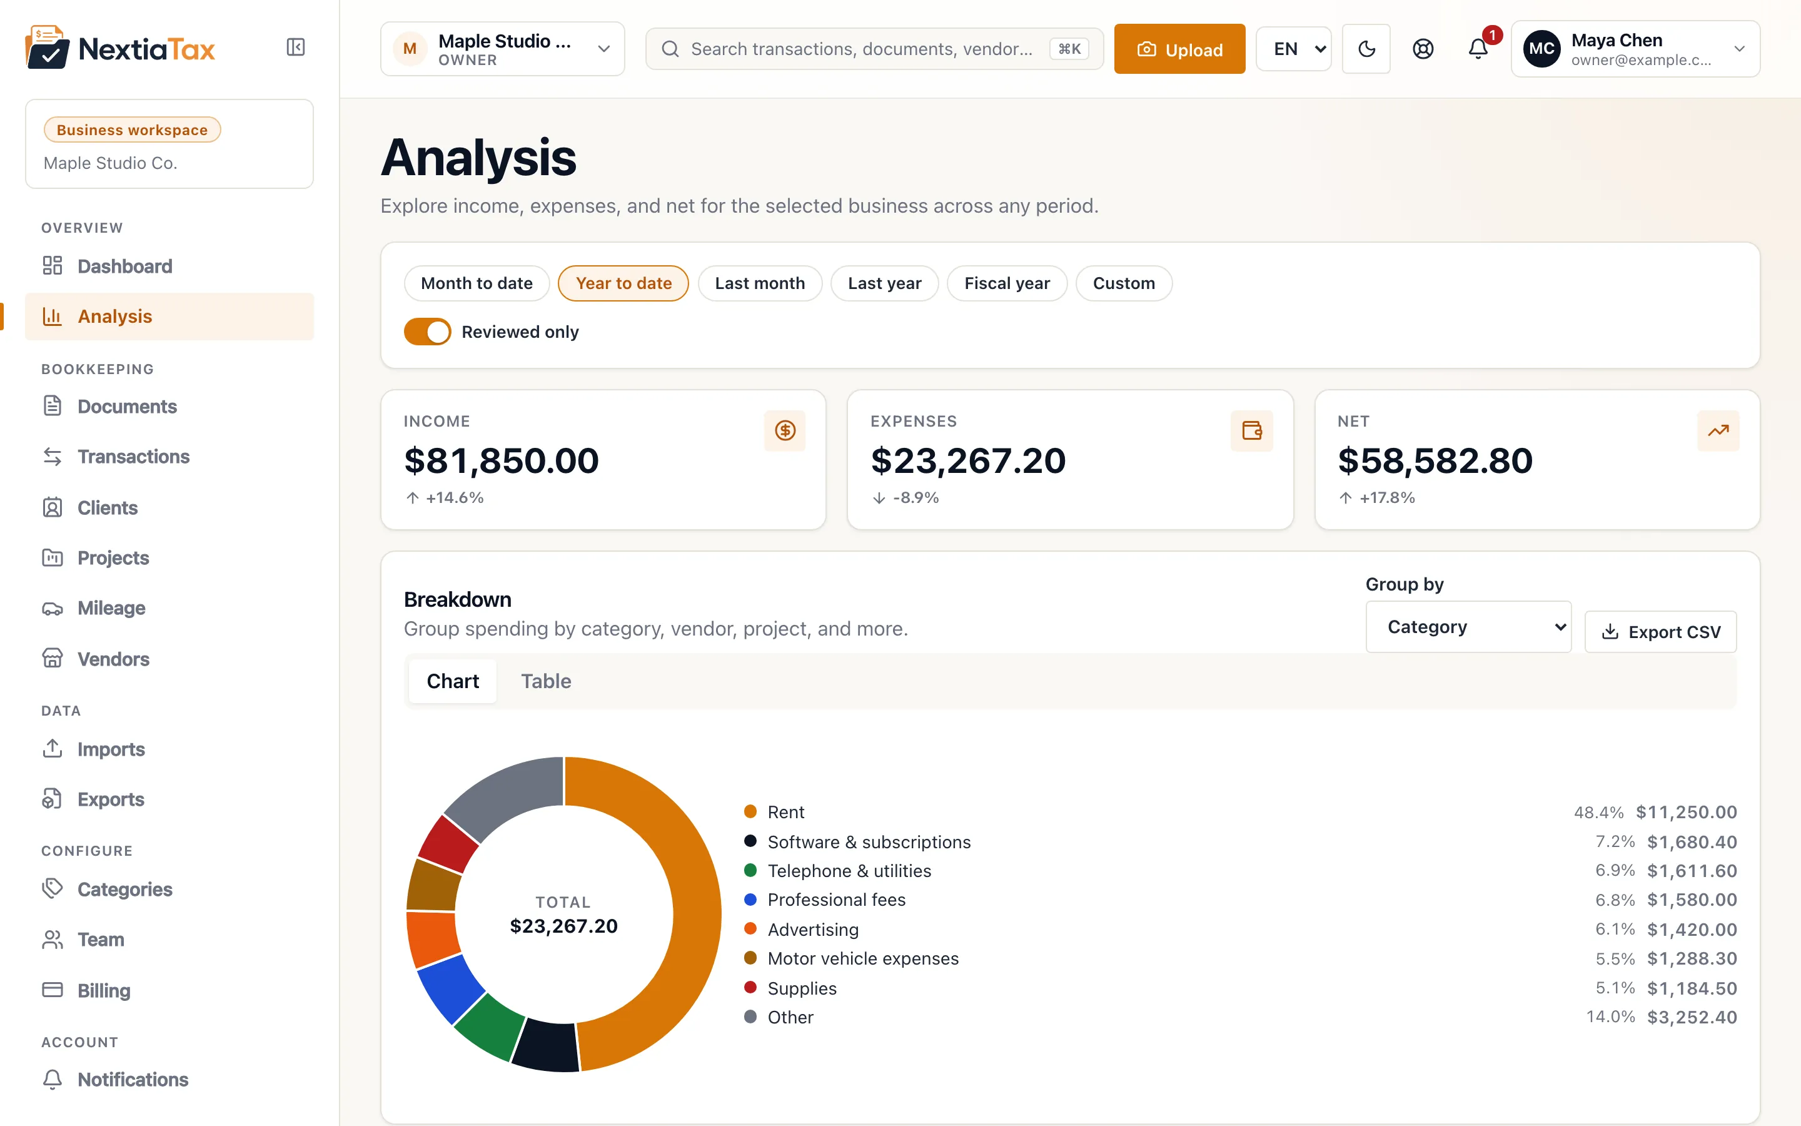Open help lifebuoy icon
The height and width of the screenshot is (1126, 1801).
(x=1423, y=49)
